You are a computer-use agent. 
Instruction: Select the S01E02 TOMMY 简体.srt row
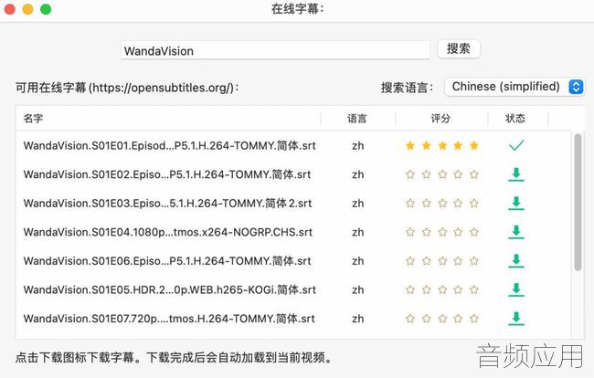point(293,174)
